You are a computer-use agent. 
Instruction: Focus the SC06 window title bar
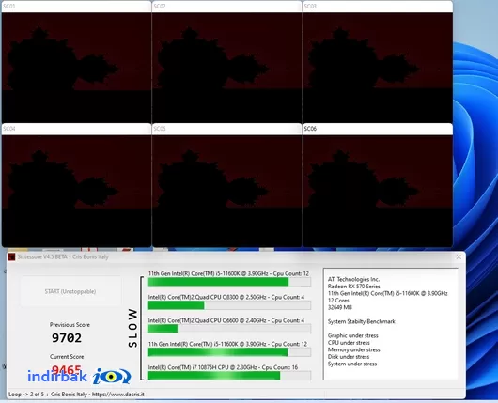tap(378, 129)
